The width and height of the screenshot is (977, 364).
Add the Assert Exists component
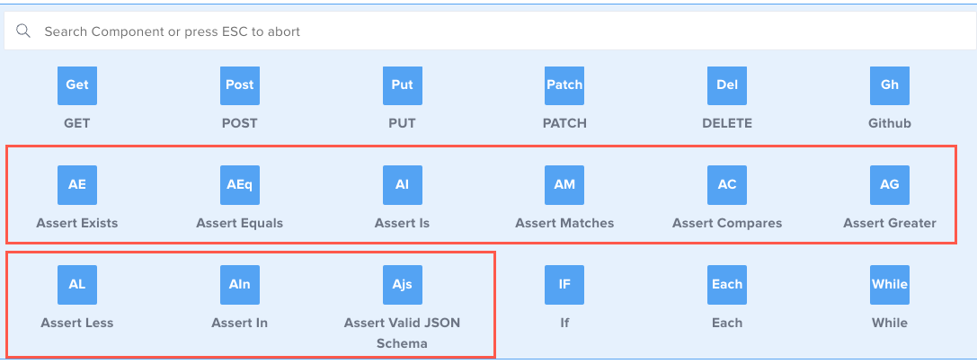[x=77, y=185]
